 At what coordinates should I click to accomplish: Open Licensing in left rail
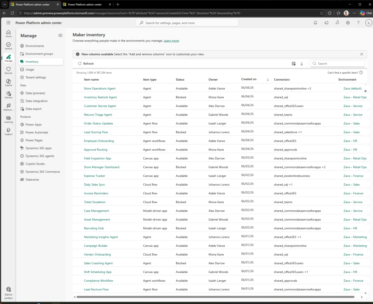pos(8,119)
